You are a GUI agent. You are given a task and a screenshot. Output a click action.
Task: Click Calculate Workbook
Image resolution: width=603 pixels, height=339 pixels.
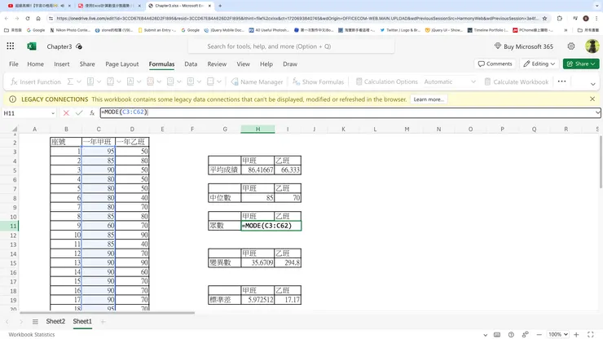coord(517,81)
